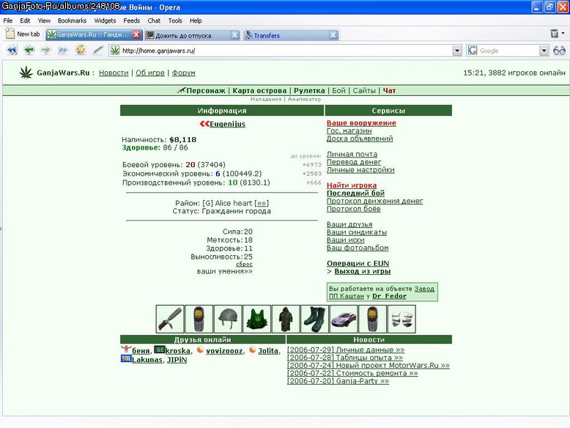Image resolution: width=570 pixels, height=428 pixels.
Task: Expand the address bar history dropdown
Action: pyautogui.click(x=457, y=51)
